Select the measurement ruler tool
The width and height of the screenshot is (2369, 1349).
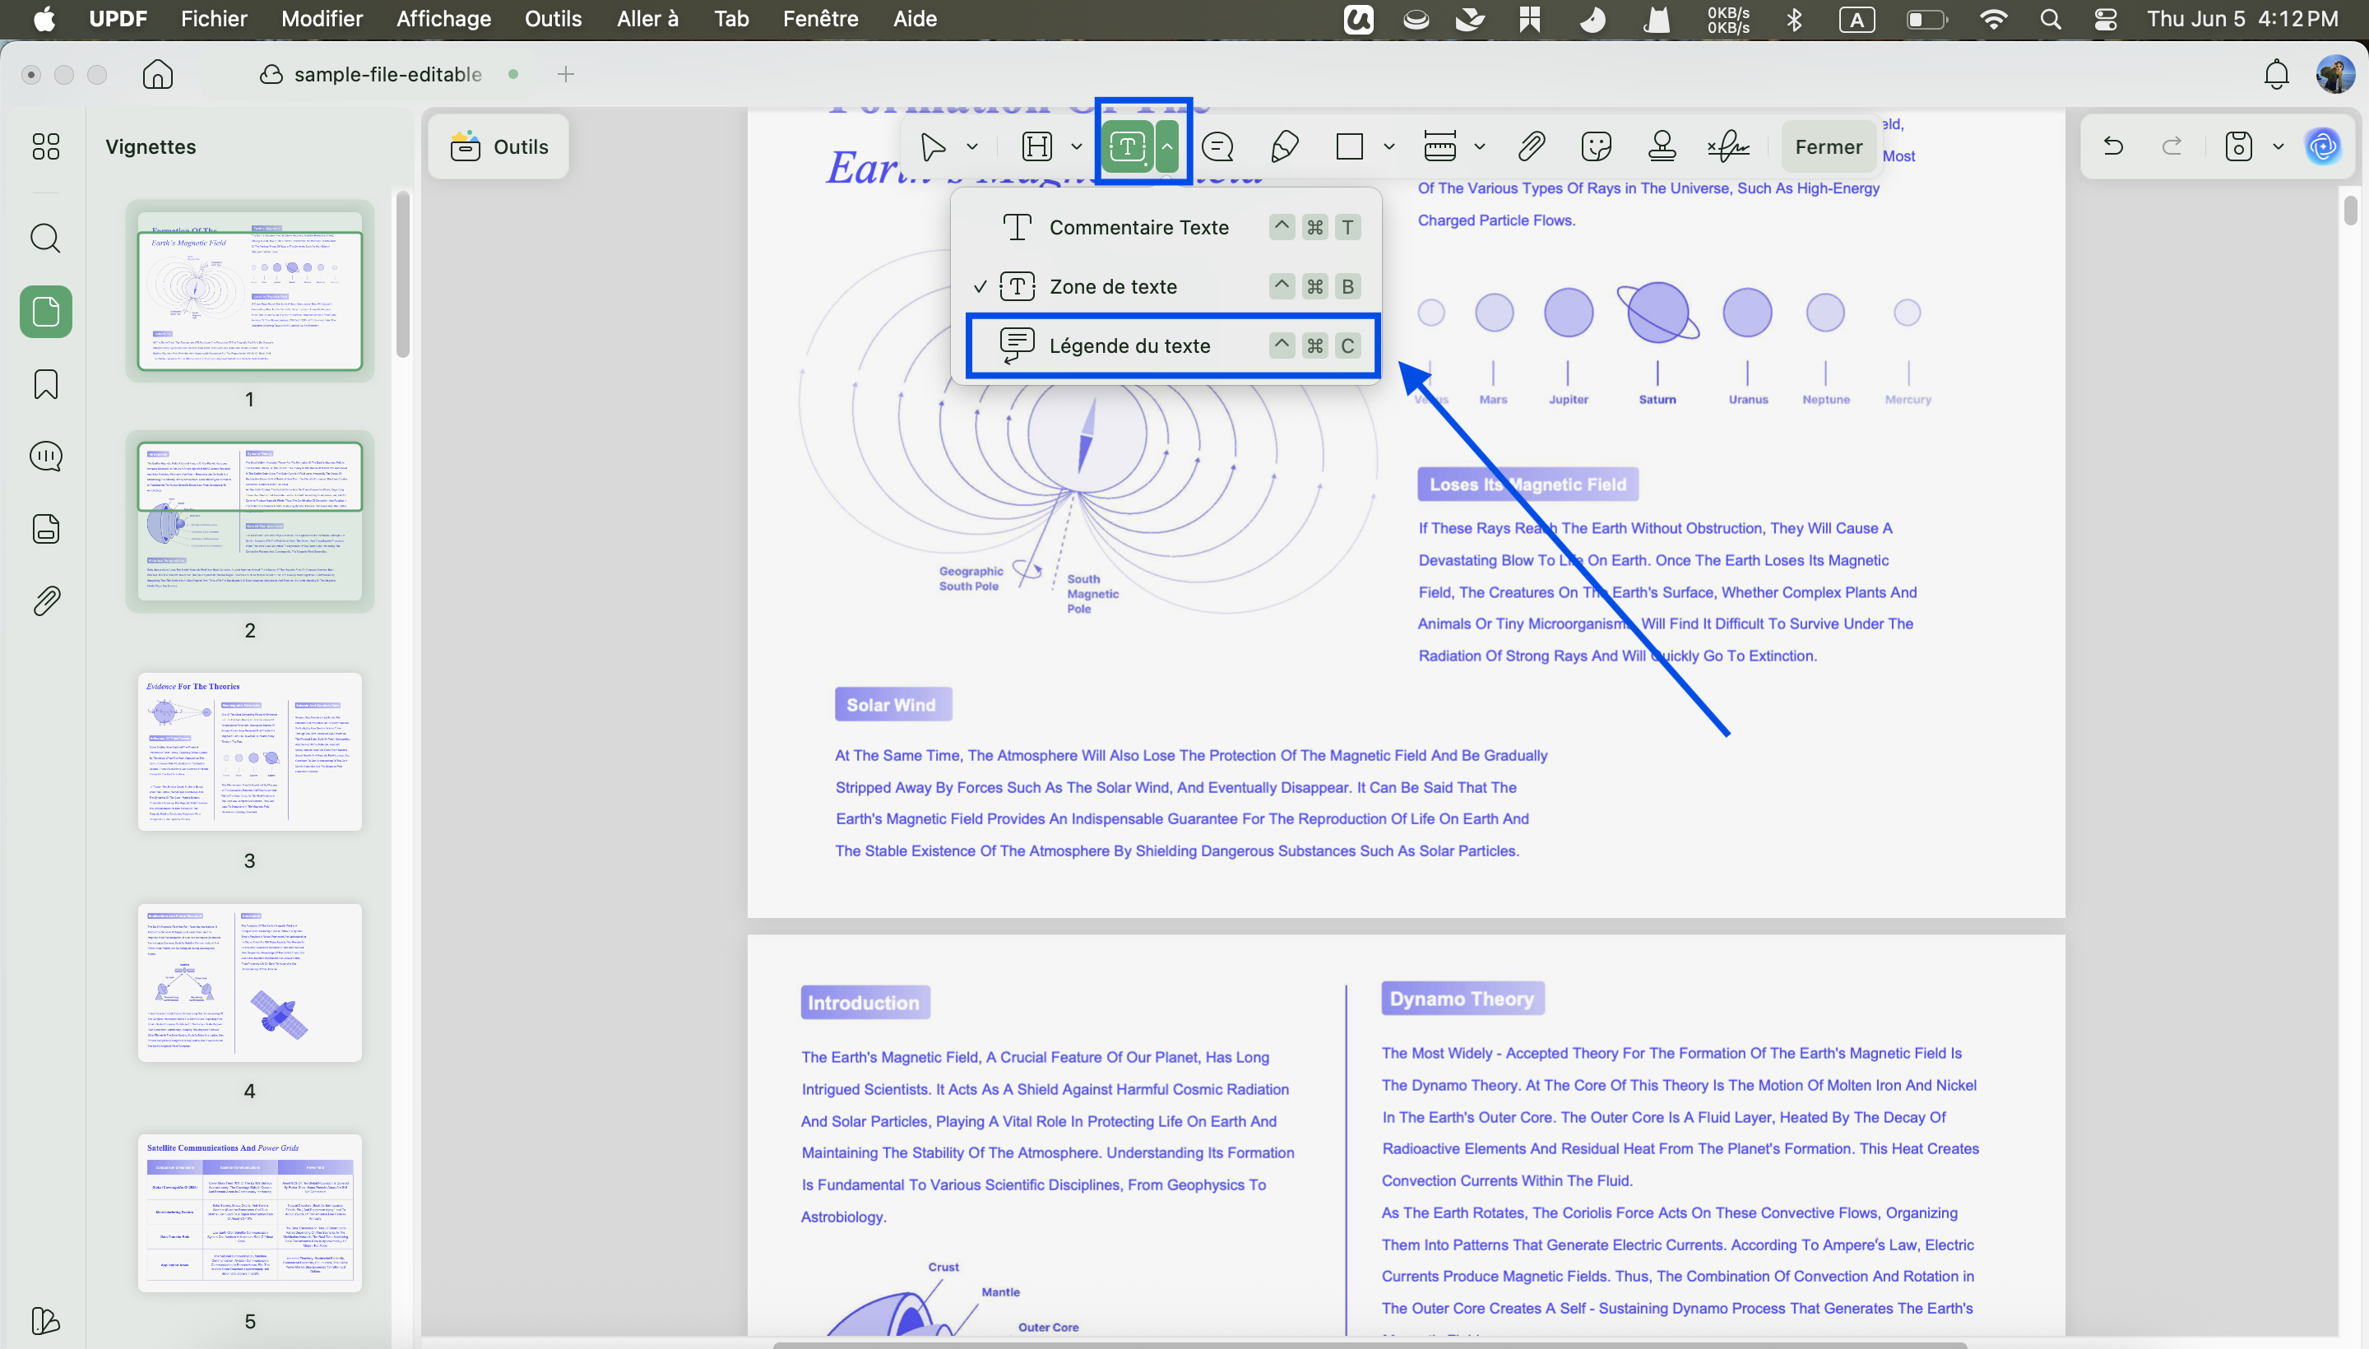pos(1439,146)
